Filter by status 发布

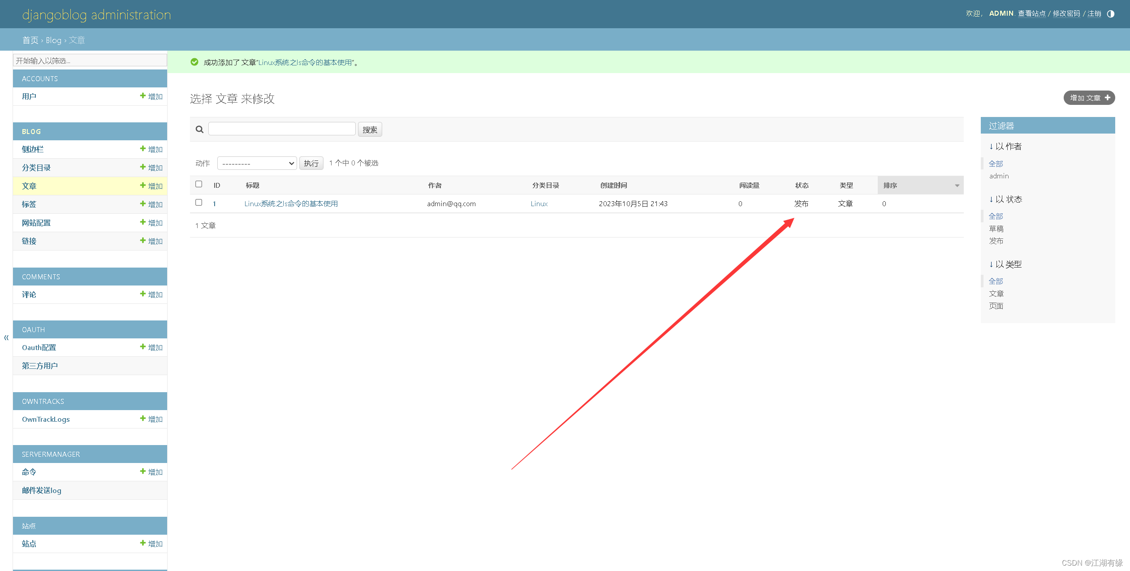pos(996,241)
